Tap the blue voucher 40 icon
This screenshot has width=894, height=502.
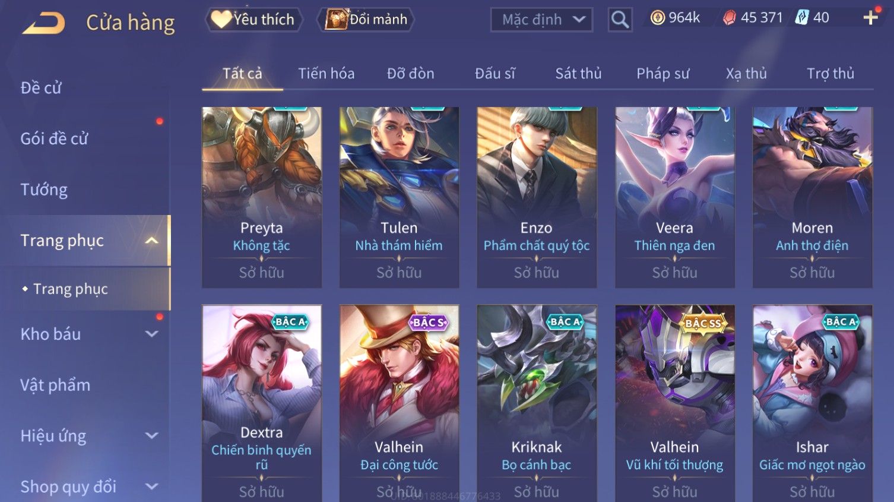[x=802, y=18]
